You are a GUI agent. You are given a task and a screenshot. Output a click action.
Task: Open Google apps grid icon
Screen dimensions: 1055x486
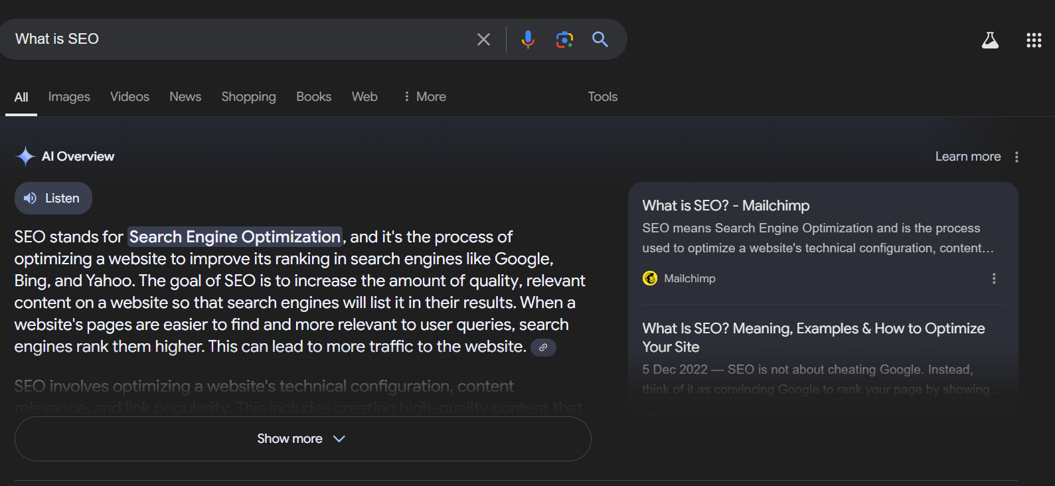click(1034, 40)
